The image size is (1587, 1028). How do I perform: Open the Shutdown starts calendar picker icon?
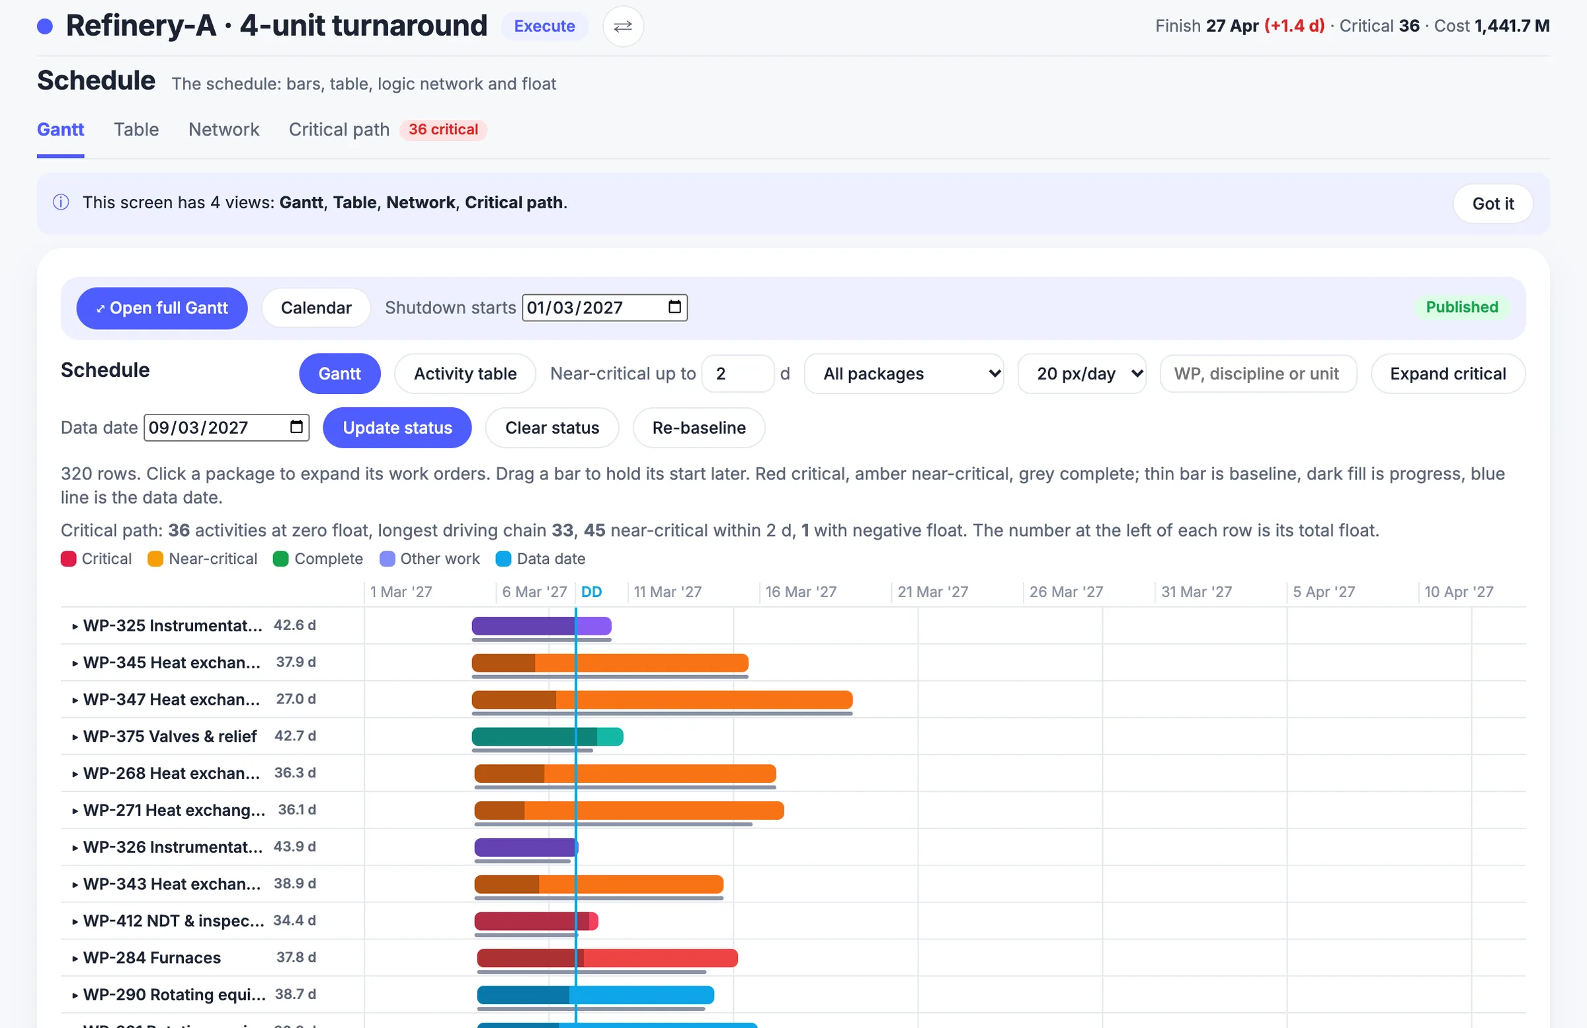[x=674, y=307]
